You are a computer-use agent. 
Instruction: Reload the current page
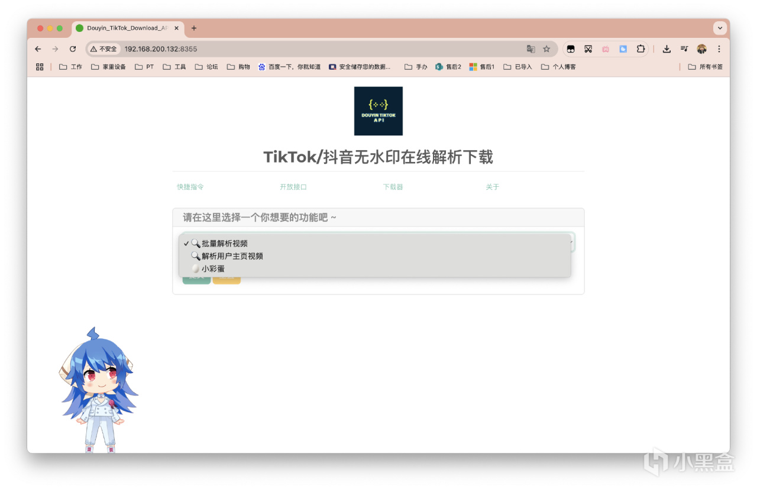point(73,49)
